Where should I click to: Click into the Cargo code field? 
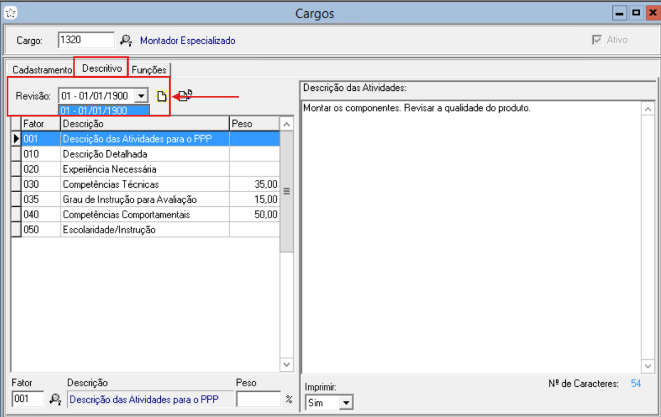coord(86,40)
